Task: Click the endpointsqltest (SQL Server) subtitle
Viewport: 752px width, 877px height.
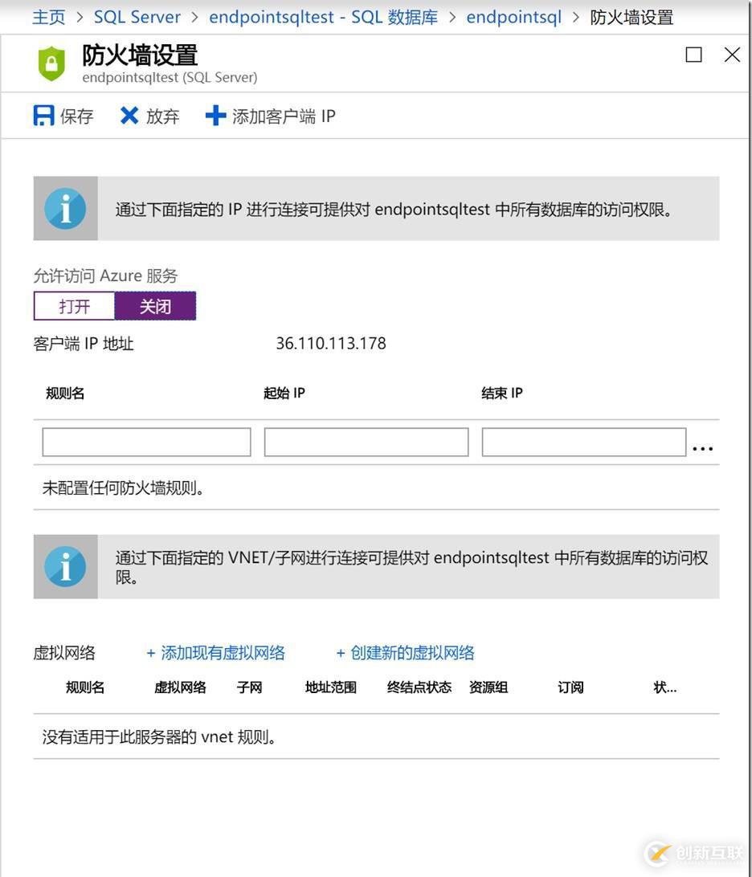Action: point(170,77)
